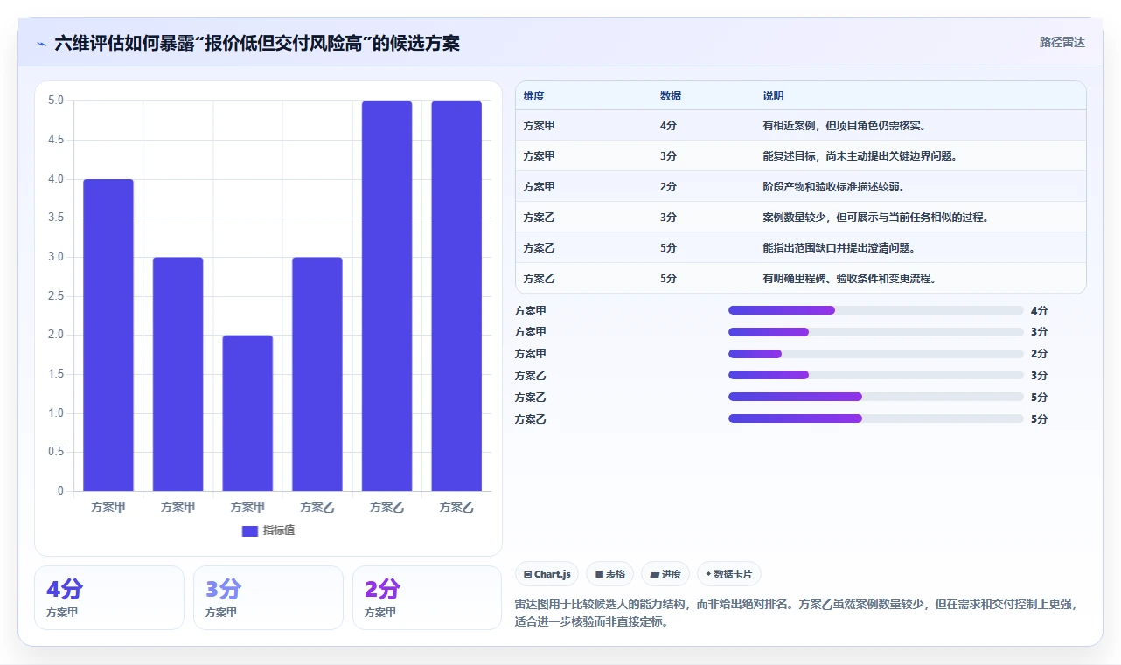Select the 数据卡片 tag chip

pos(729,574)
